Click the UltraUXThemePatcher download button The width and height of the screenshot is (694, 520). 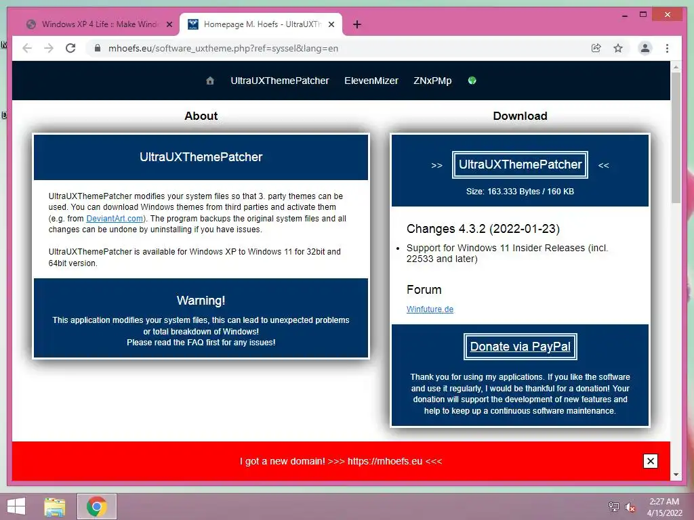(x=520, y=165)
